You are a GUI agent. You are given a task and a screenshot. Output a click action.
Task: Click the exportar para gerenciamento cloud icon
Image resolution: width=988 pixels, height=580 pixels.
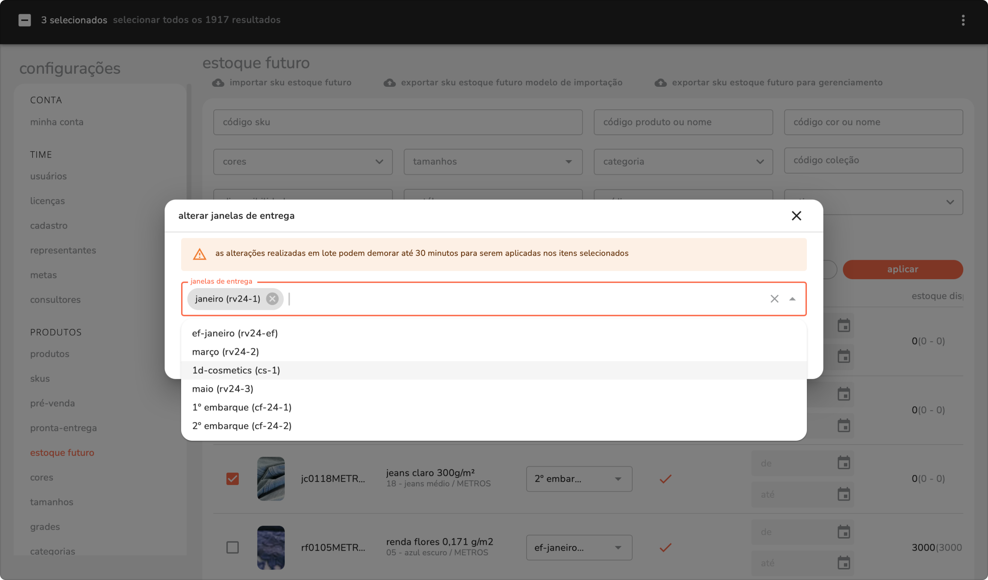(x=660, y=83)
